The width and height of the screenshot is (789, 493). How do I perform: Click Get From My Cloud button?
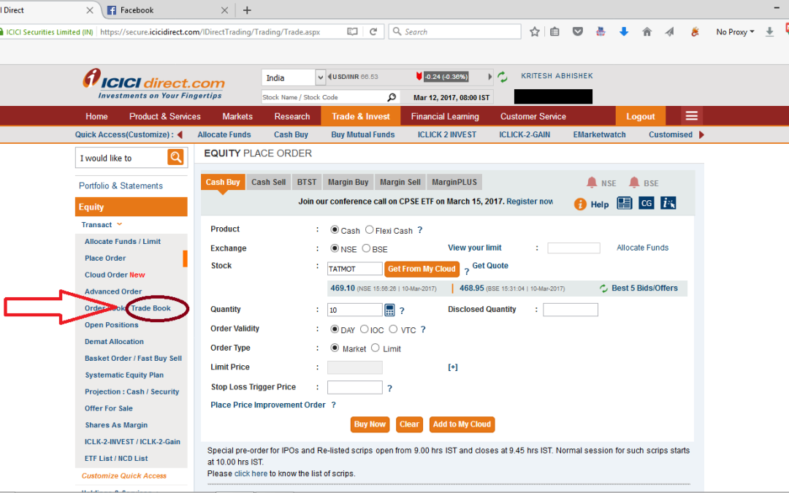[422, 269]
